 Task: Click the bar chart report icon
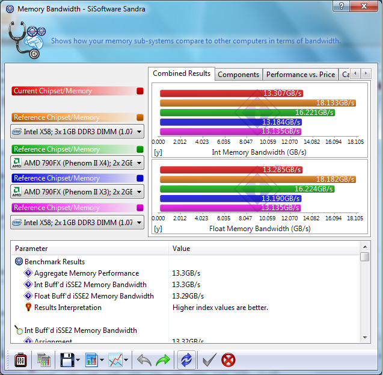point(91,360)
